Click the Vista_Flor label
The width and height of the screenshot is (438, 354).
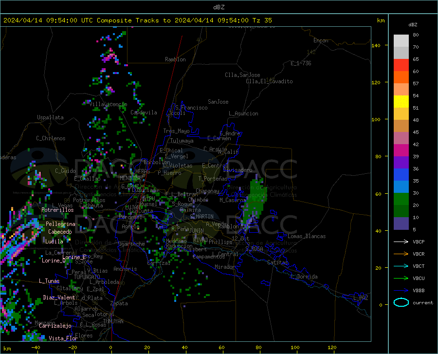tap(63, 338)
